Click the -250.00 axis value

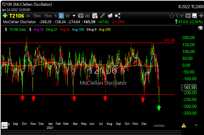(189, 100)
